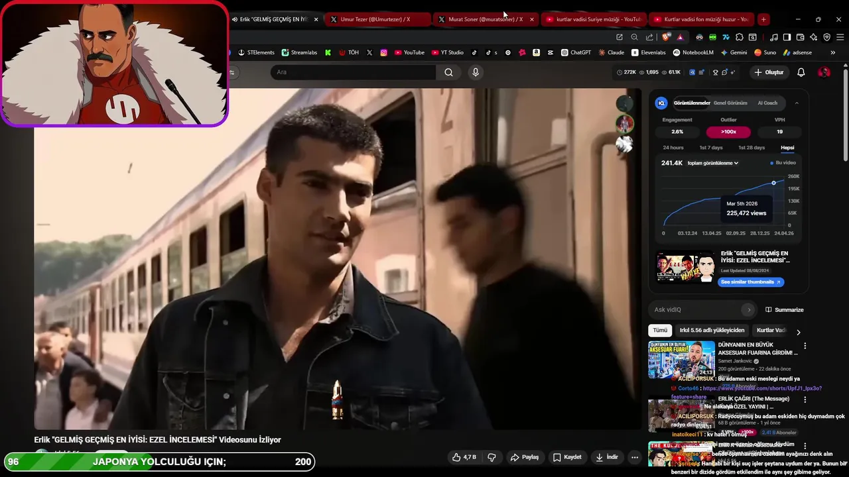The image size is (849, 477).
Task: Click Summarize button
Action: [x=784, y=309]
